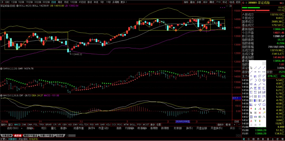Open the 更多 > periods dropdown

124,2
